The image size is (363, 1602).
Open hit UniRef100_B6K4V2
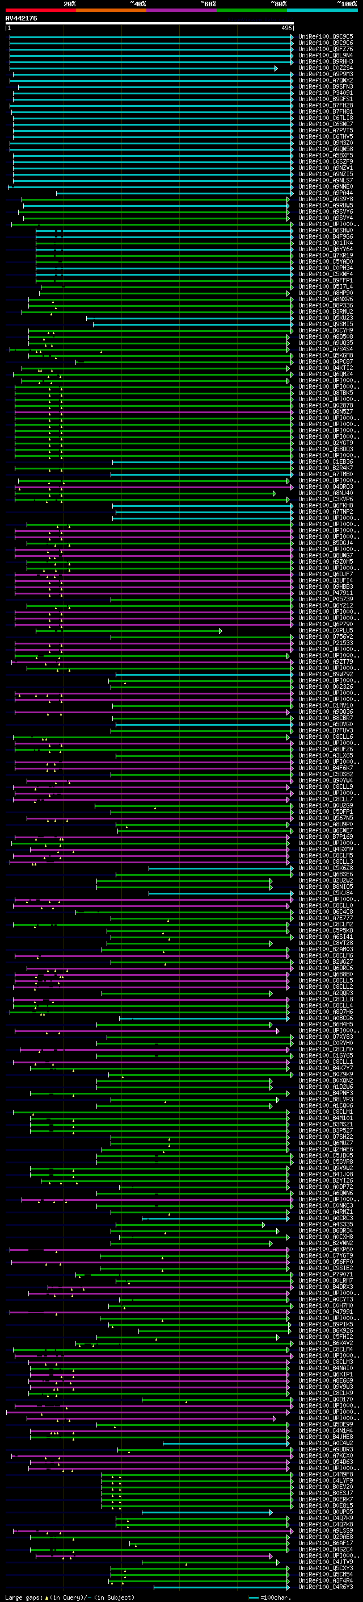pyautogui.click(x=326, y=1343)
